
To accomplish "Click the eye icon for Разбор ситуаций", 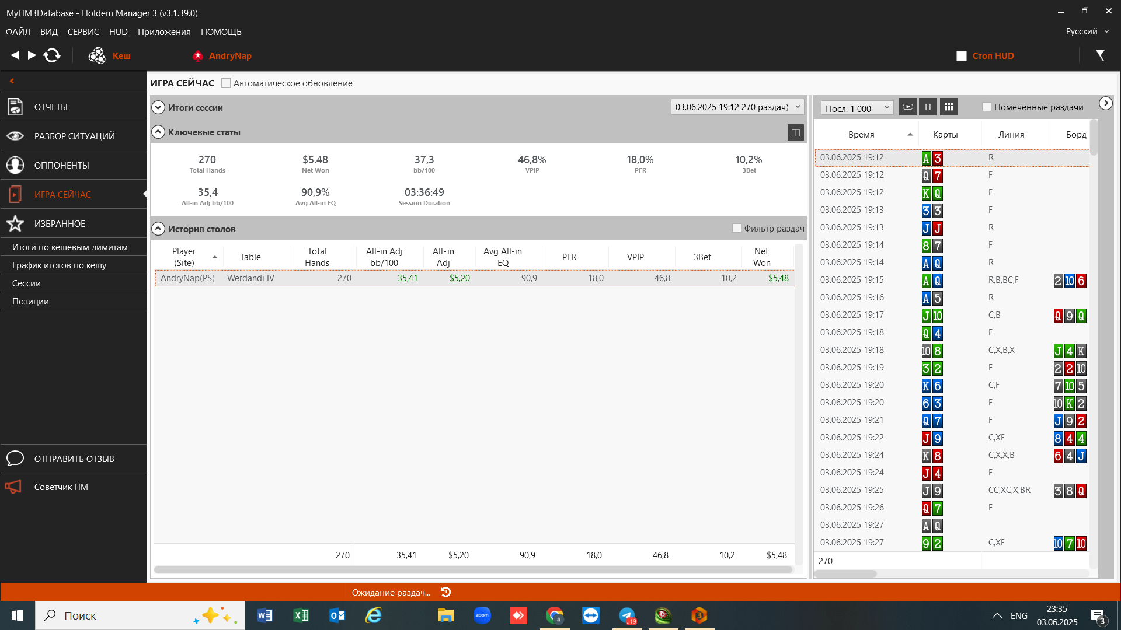I will coord(15,136).
